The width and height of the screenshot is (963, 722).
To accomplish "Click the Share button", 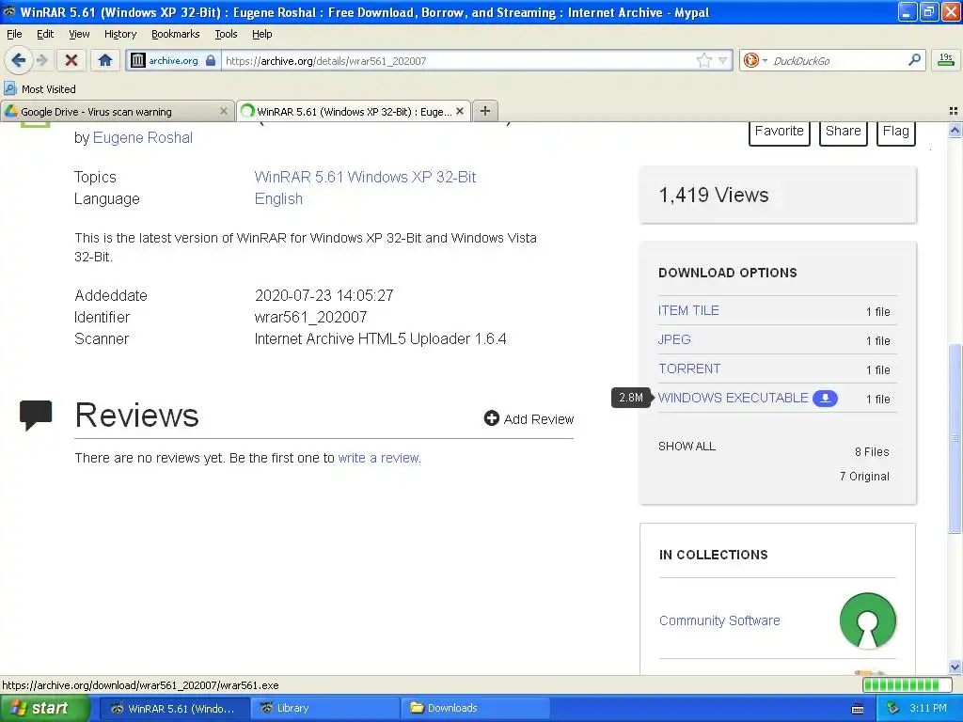I will coord(844,132).
